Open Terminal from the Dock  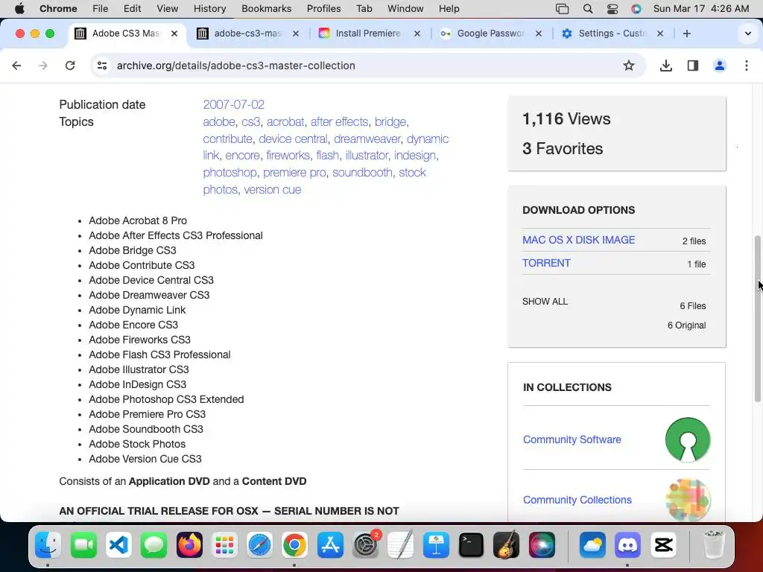click(471, 544)
